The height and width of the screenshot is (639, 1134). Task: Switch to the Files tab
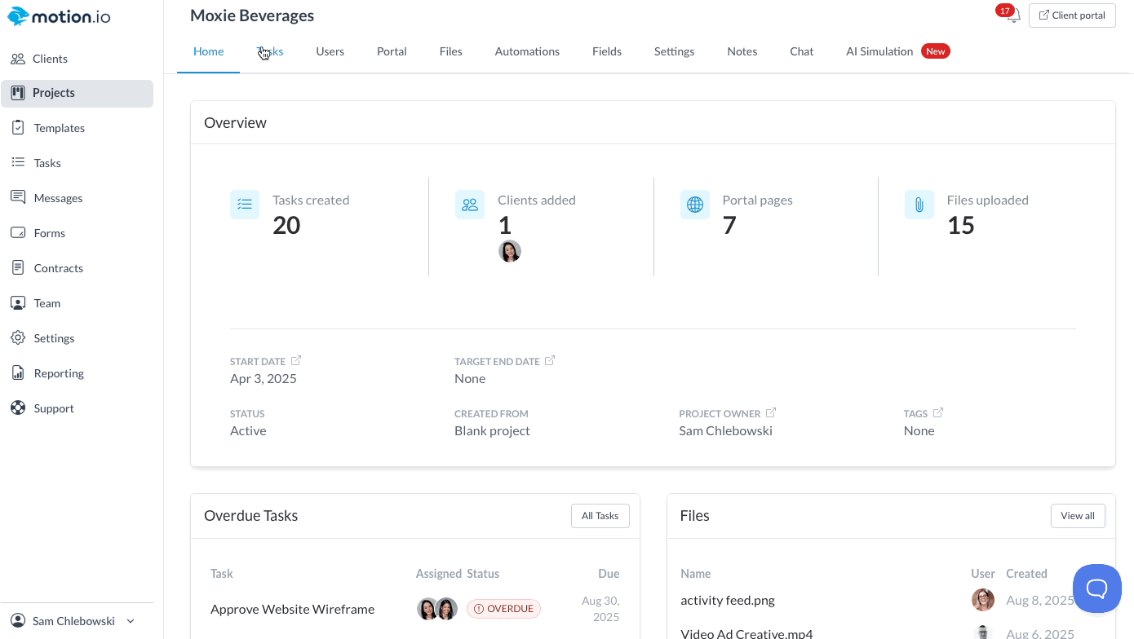click(x=451, y=51)
